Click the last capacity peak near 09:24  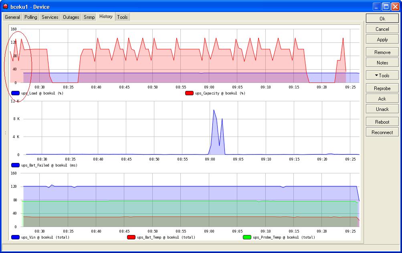(x=343, y=38)
